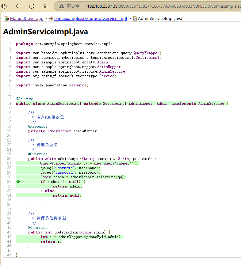Click 'ServiceImpl' in the line 4 import
The height and width of the screenshot is (265, 241).
pos(147,58)
